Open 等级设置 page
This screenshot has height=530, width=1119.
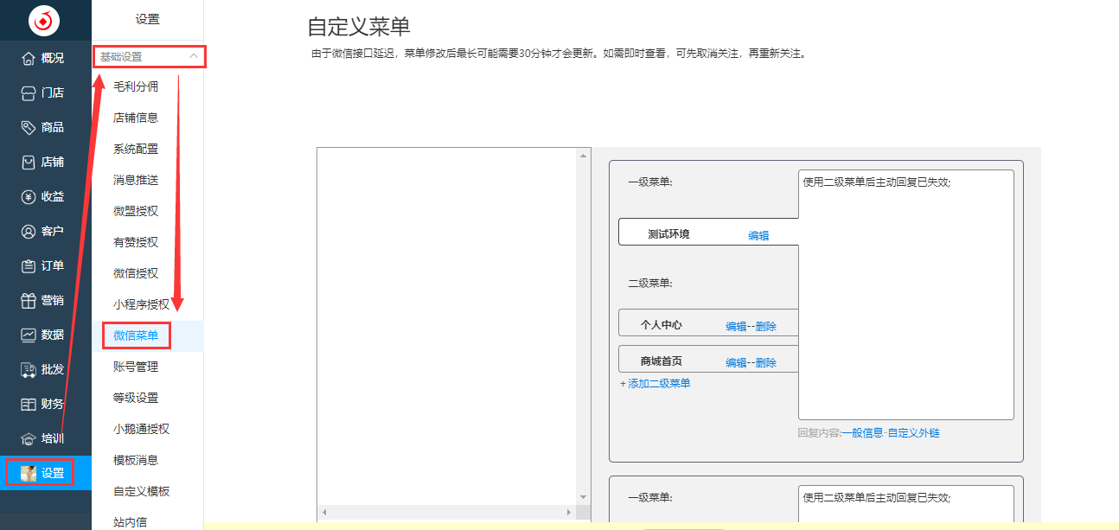136,398
